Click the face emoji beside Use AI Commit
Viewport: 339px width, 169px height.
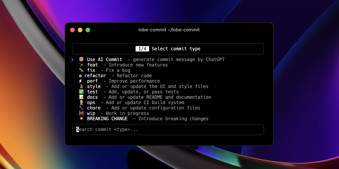(x=81, y=59)
